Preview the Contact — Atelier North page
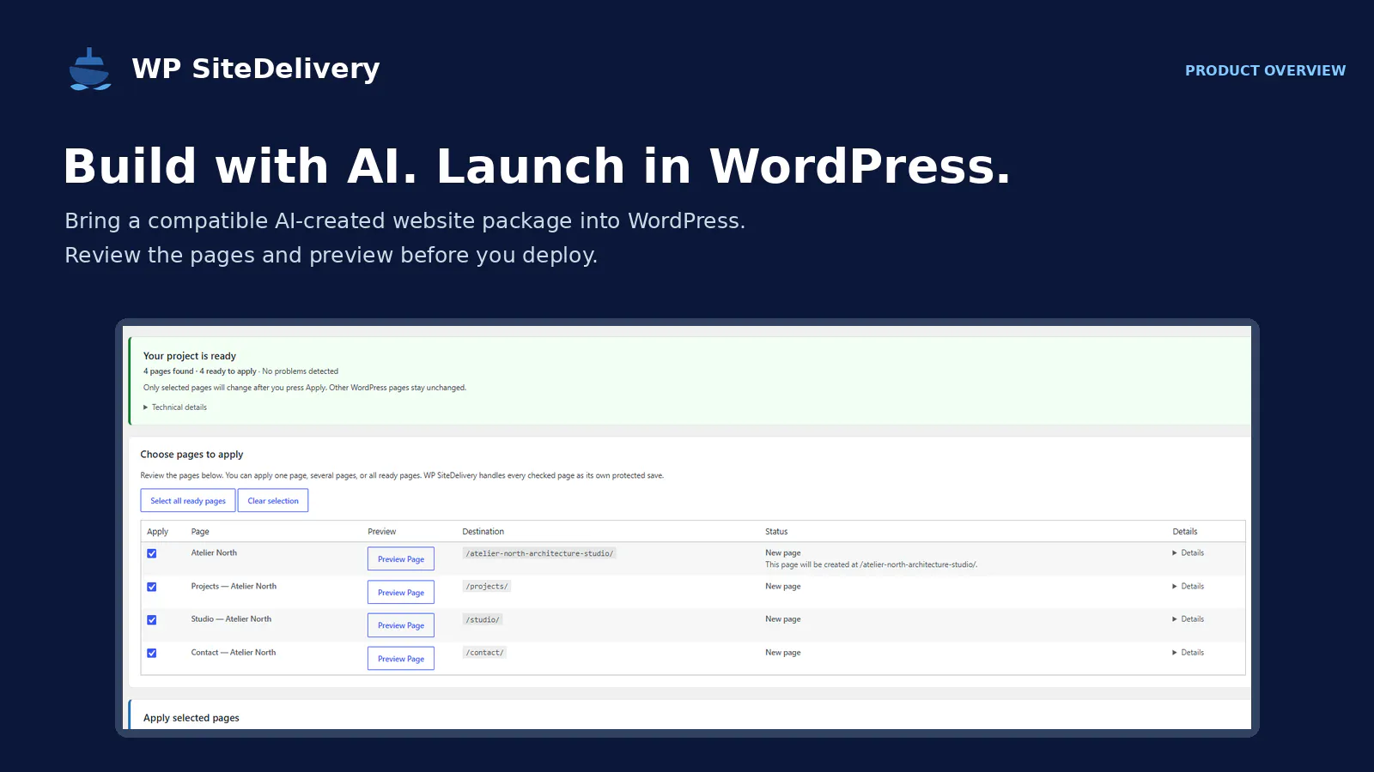Image resolution: width=1374 pixels, height=772 pixels. [x=401, y=659]
